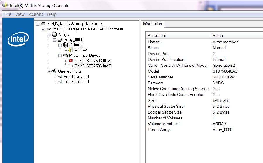Select the ARRAY volume label
This screenshot has height=163, width=263.
(81, 50)
